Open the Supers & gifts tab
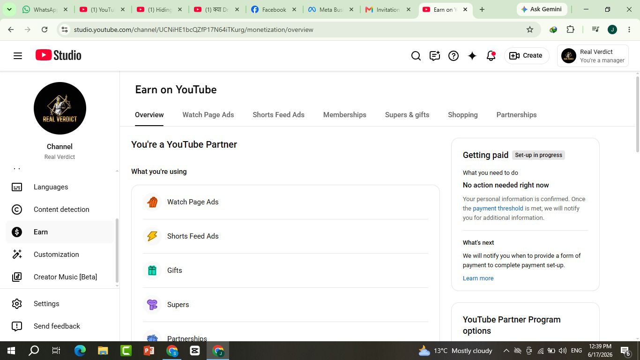The height and width of the screenshot is (360, 640). (x=407, y=115)
